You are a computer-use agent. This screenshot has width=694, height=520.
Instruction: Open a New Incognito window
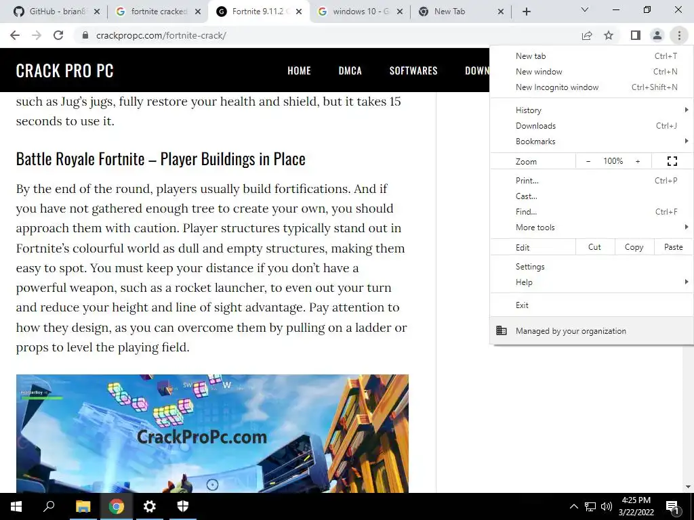coord(591,87)
